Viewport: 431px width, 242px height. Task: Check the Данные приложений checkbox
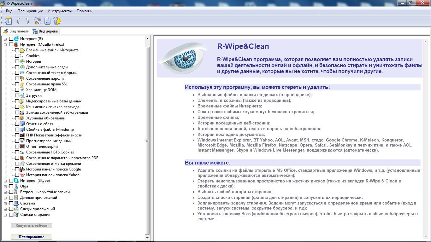(x=11, y=198)
